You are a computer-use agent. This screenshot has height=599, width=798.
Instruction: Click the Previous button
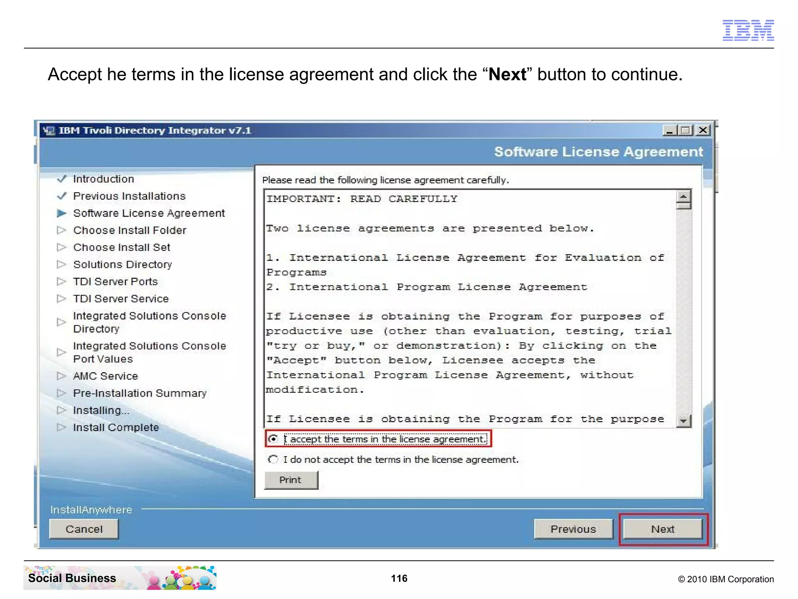coord(573,529)
